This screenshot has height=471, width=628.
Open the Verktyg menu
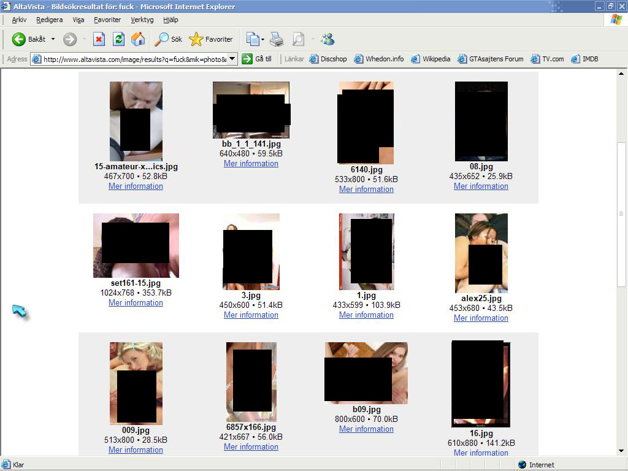pyautogui.click(x=142, y=20)
